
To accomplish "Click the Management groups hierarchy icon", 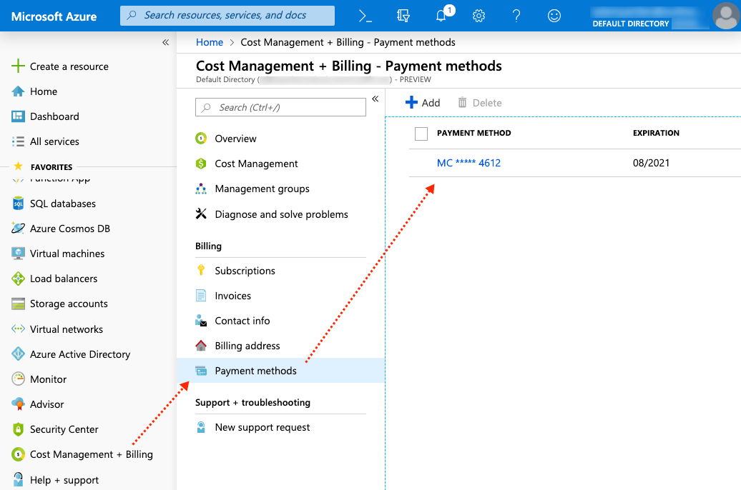I will tap(201, 189).
